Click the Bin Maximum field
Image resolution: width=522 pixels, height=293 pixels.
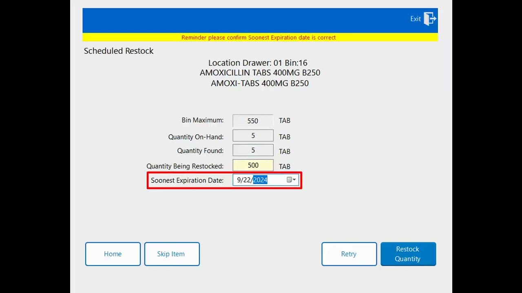[x=253, y=121]
